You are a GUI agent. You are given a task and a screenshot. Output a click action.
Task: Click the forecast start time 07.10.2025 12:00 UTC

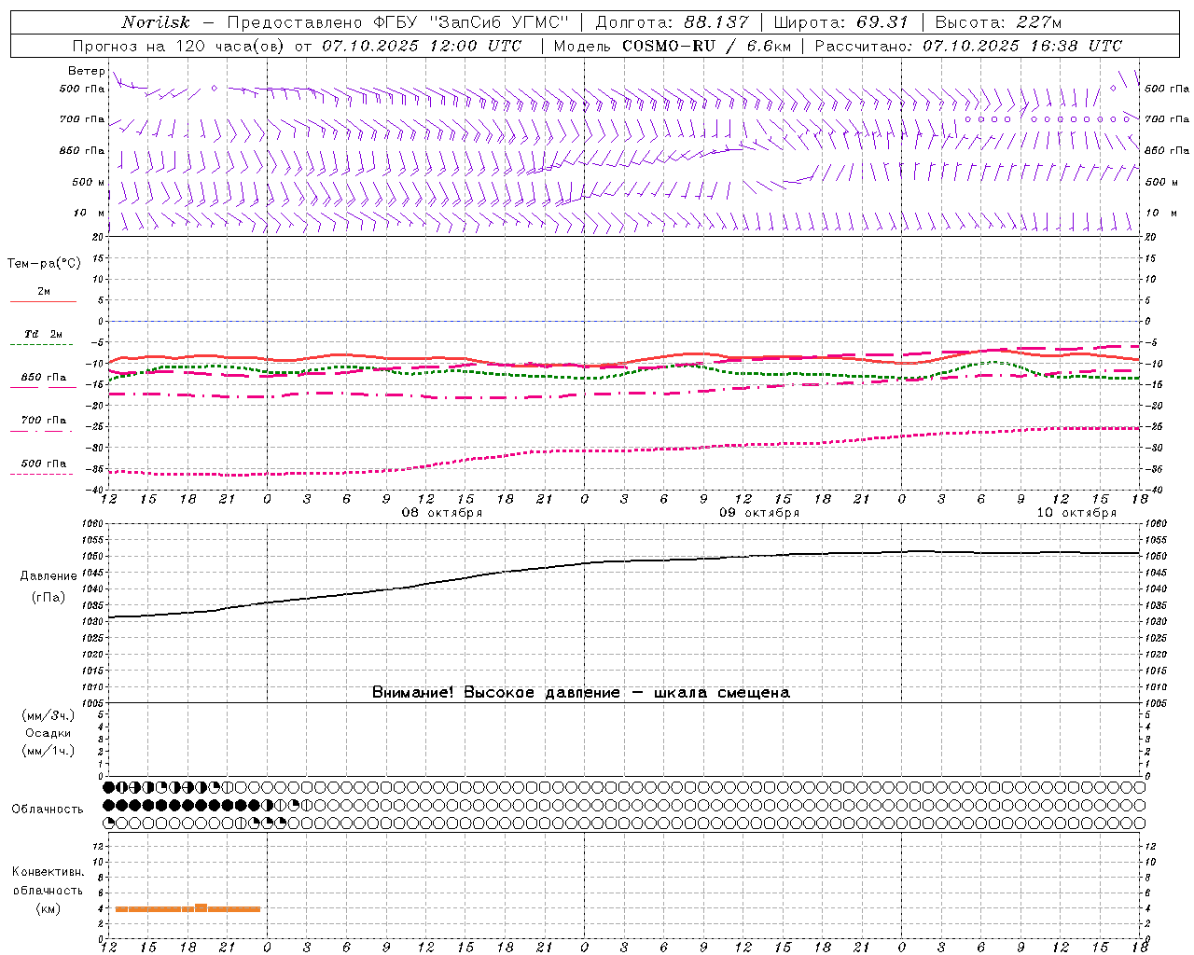pyautogui.click(x=422, y=46)
